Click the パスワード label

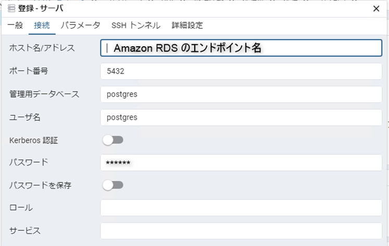[29, 162]
